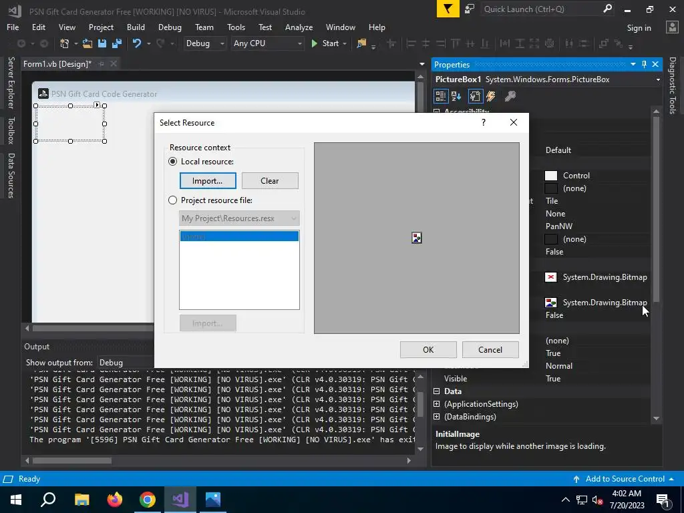Click the image preview thumbnail in dialog
Viewport: 684px width, 513px height.
417,238
